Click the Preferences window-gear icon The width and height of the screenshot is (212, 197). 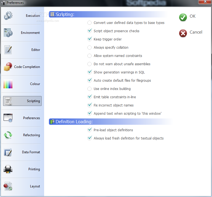pos(8,118)
